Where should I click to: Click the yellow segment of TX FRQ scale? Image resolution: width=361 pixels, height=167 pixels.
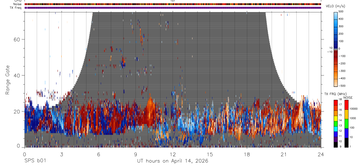click(x=335, y=118)
